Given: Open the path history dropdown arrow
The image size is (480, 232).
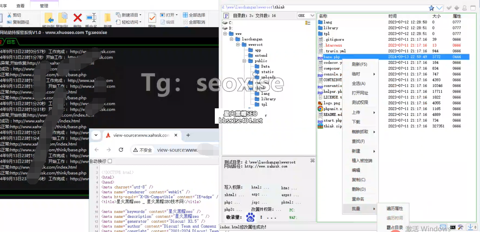Looking at the screenshot, I should tap(439, 8).
